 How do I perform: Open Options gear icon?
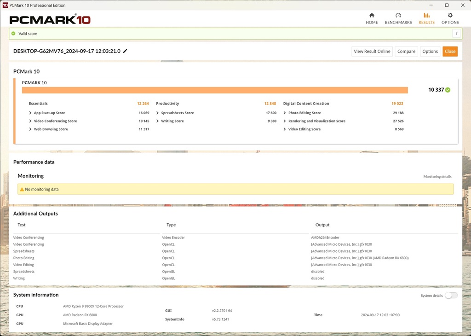(450, 16)
